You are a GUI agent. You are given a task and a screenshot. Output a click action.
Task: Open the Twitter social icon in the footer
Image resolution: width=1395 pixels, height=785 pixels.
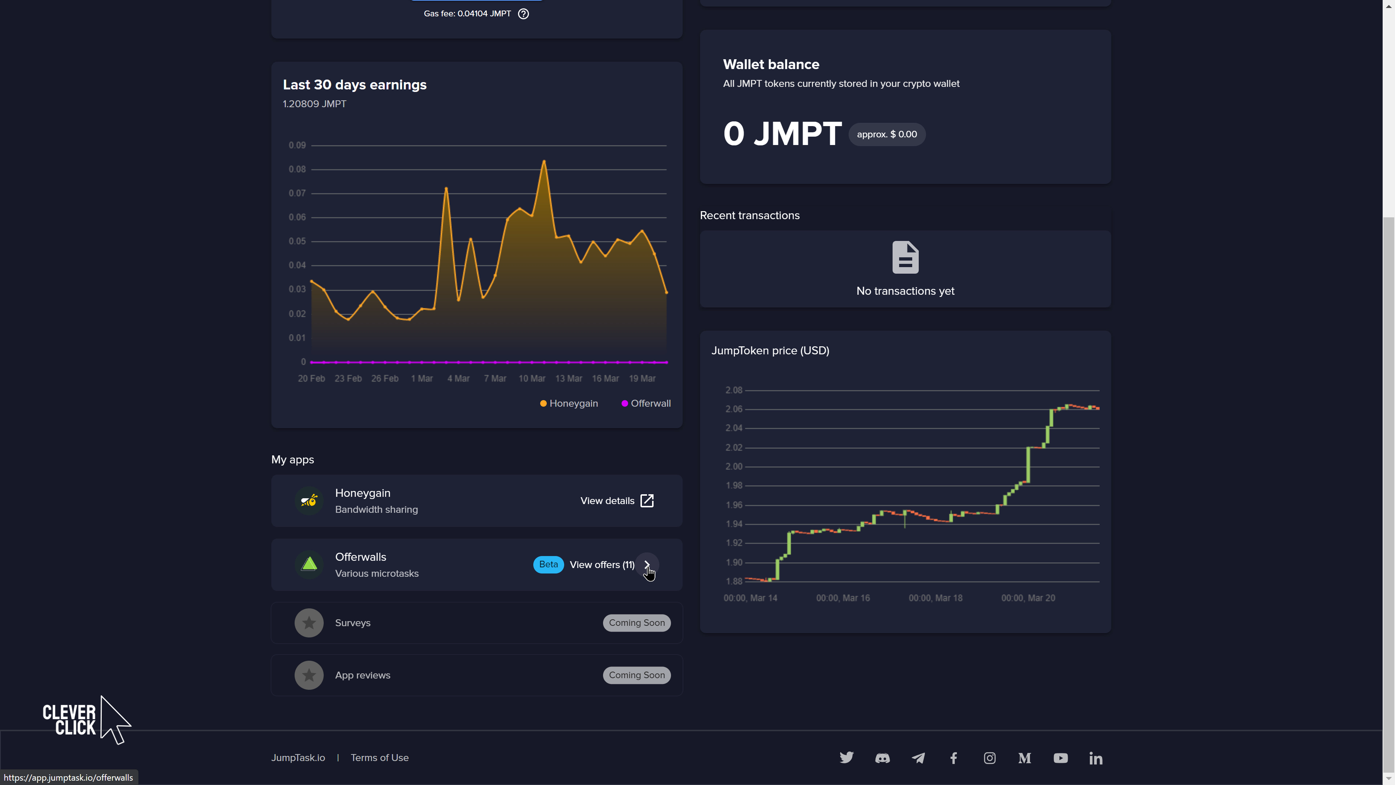(846, 757)
